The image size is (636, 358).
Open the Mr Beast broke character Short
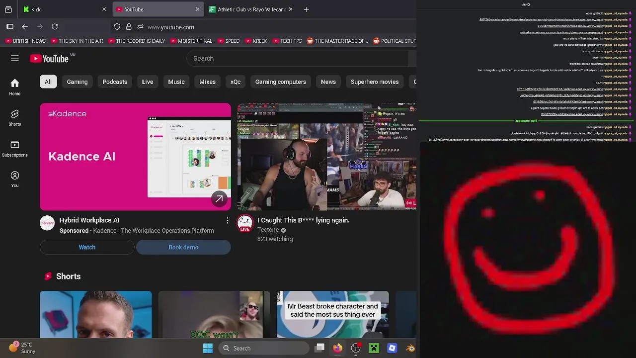pos(333,314)
